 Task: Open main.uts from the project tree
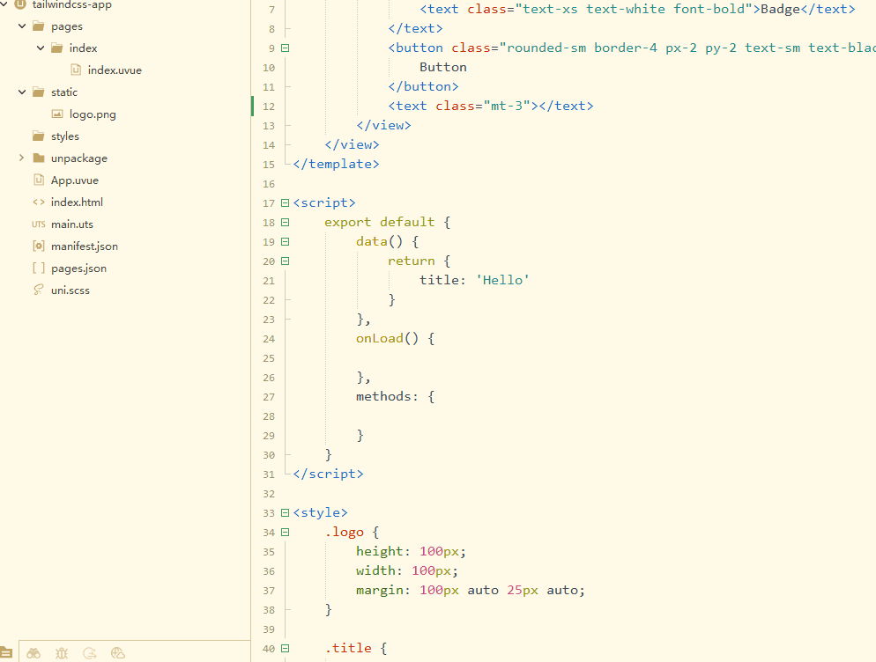tap(71, 224)
